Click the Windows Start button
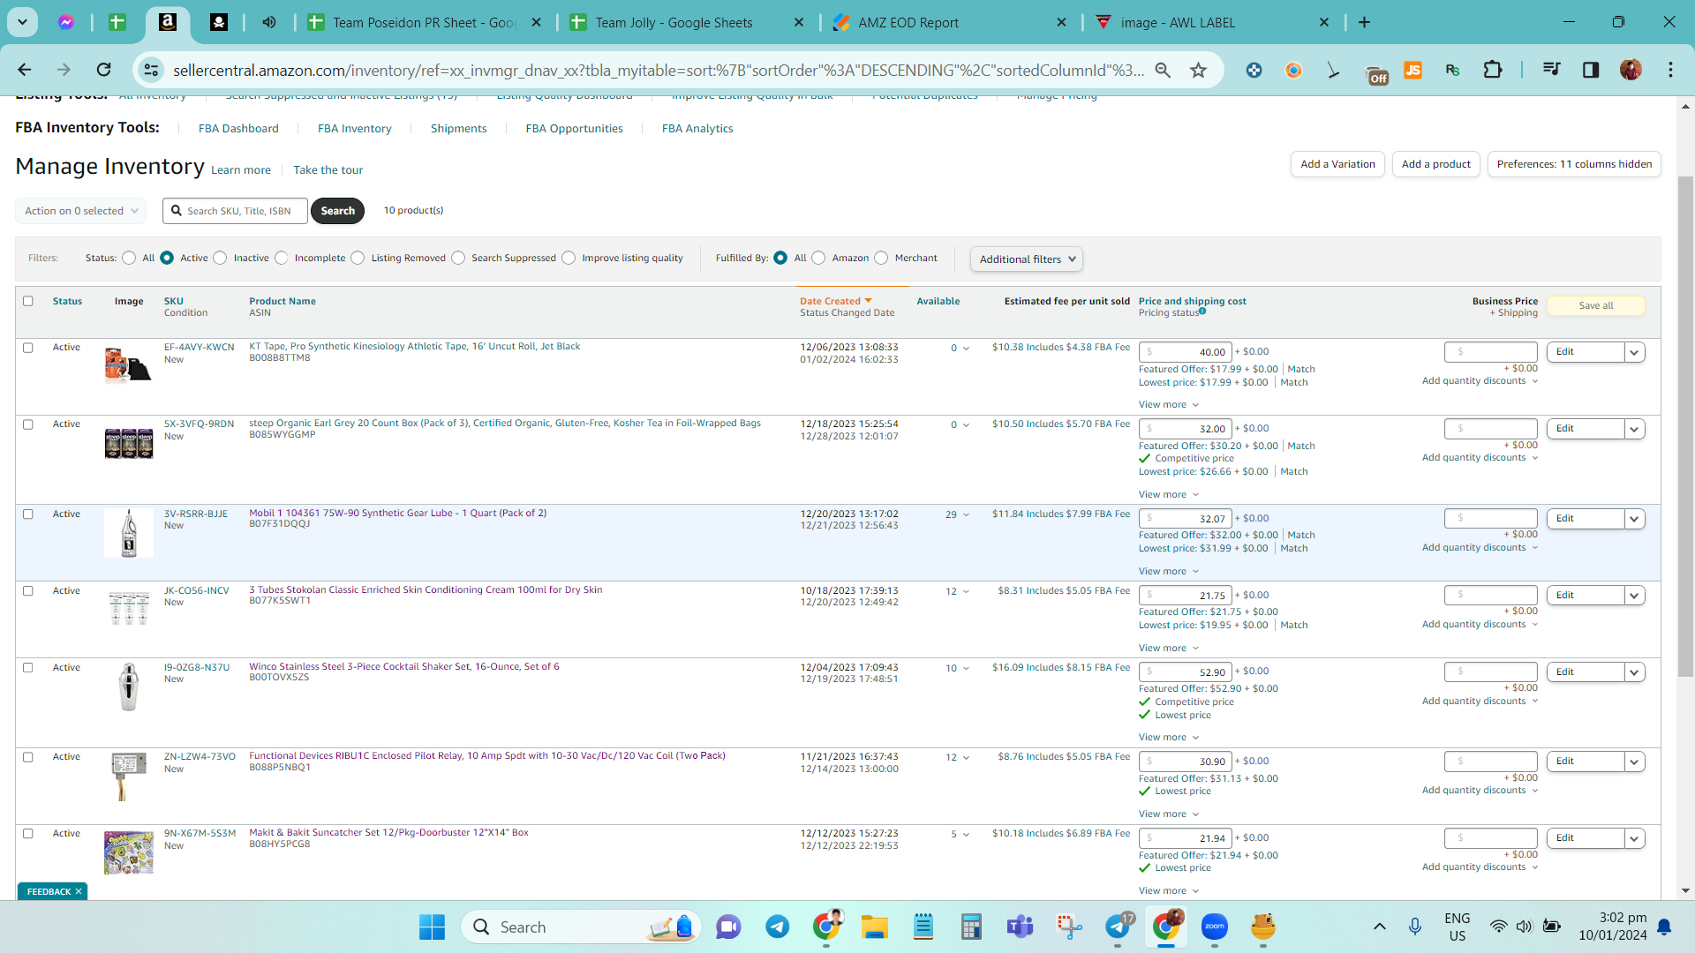Screen dimensions: 1695x953 [432, 927]
